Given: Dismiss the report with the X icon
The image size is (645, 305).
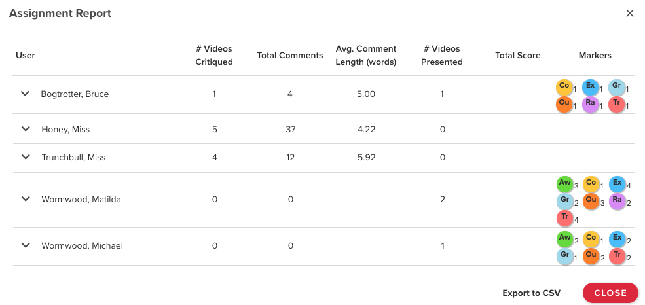Looking at the screenshot, I should click(x=630, y=14).
